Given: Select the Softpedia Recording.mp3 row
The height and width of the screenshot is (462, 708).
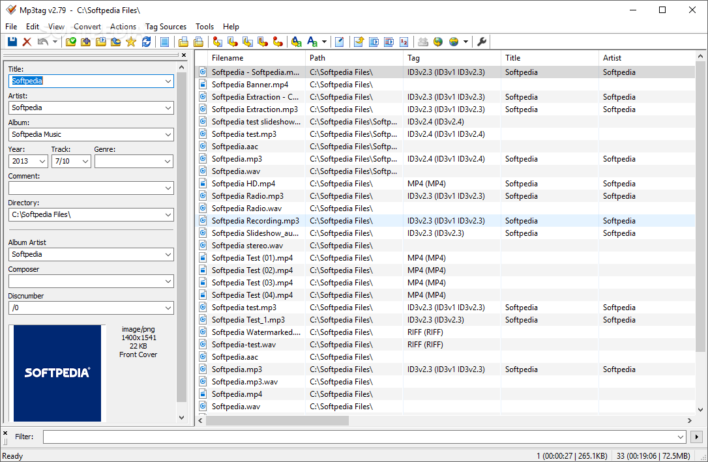Looking at the screenshot, I should pyautogui.click(x=446, y=221).
